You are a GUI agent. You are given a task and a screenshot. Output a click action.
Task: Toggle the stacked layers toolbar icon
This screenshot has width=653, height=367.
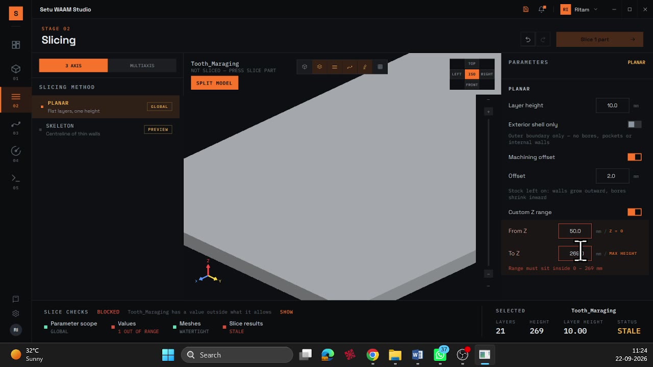point(319,67)
